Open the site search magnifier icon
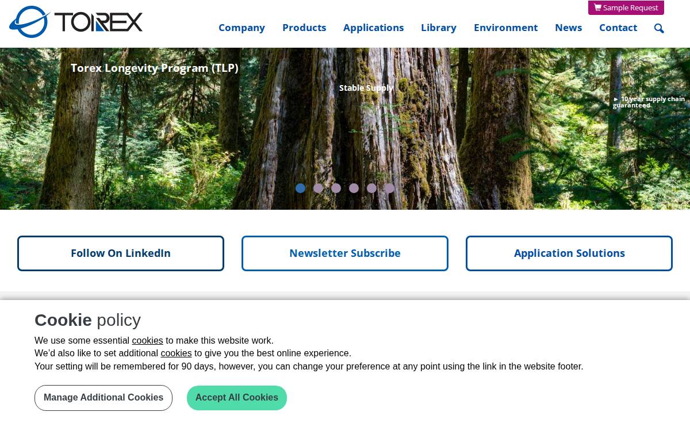The image size is (690, 431). coord(659,28)
